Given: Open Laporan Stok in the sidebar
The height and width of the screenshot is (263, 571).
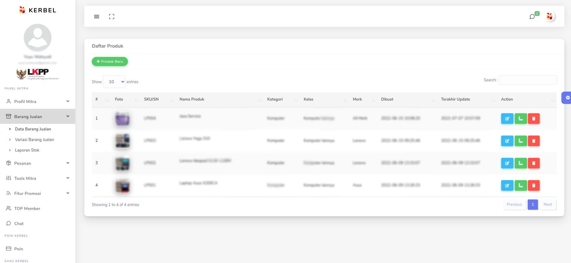Looking at the screenshot, I should click(x=27, y=150).
